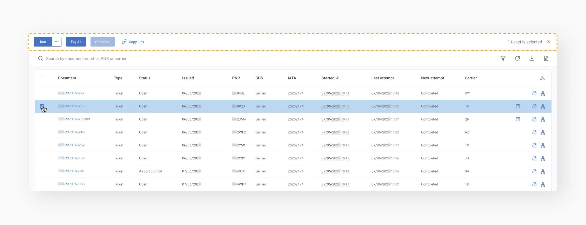
Task: Open the filter icon in search bar
Action: click(503, 58)
